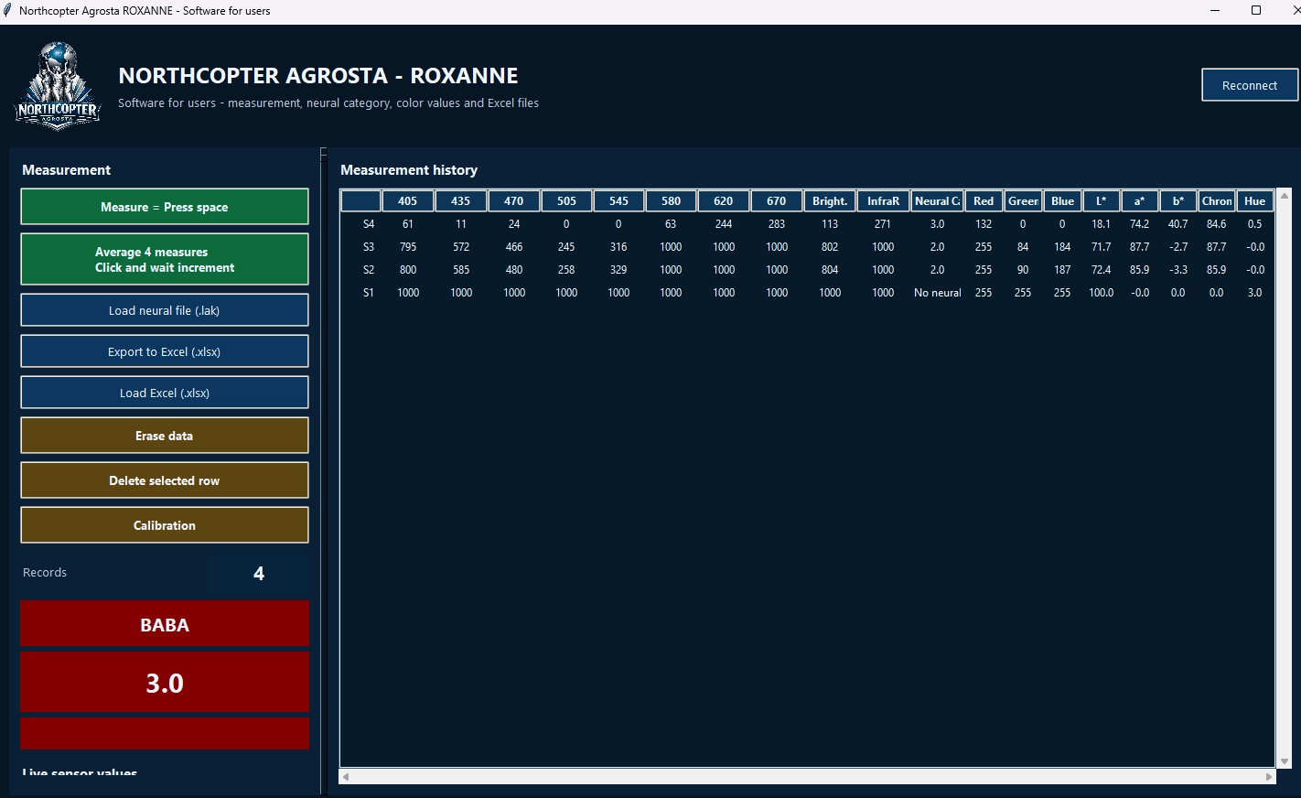Open Calibration
1301x798 pixels.
click(165, 525)
